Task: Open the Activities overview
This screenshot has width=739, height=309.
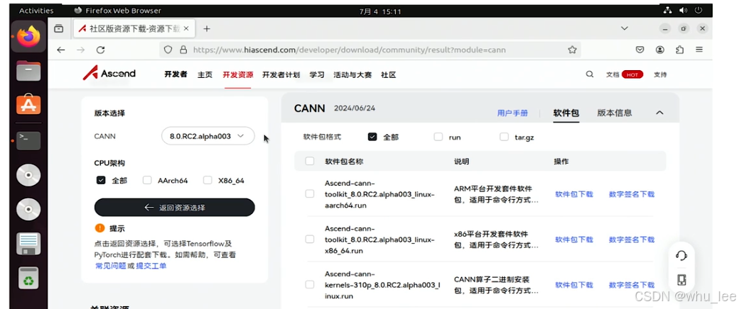Action: tap(36, 11)
